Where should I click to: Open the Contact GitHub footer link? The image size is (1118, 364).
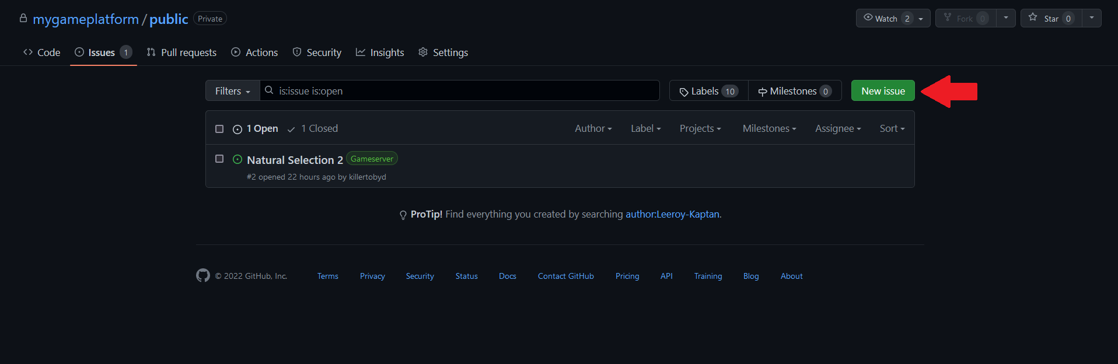pyautogui.click(x=566, y=276)
